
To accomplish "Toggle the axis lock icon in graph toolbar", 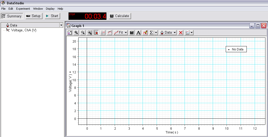I will [96, 32].
